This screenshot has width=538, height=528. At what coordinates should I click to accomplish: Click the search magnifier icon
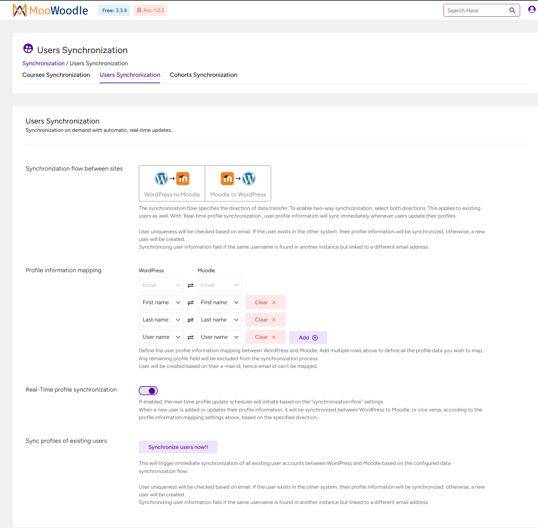point(512,10)
